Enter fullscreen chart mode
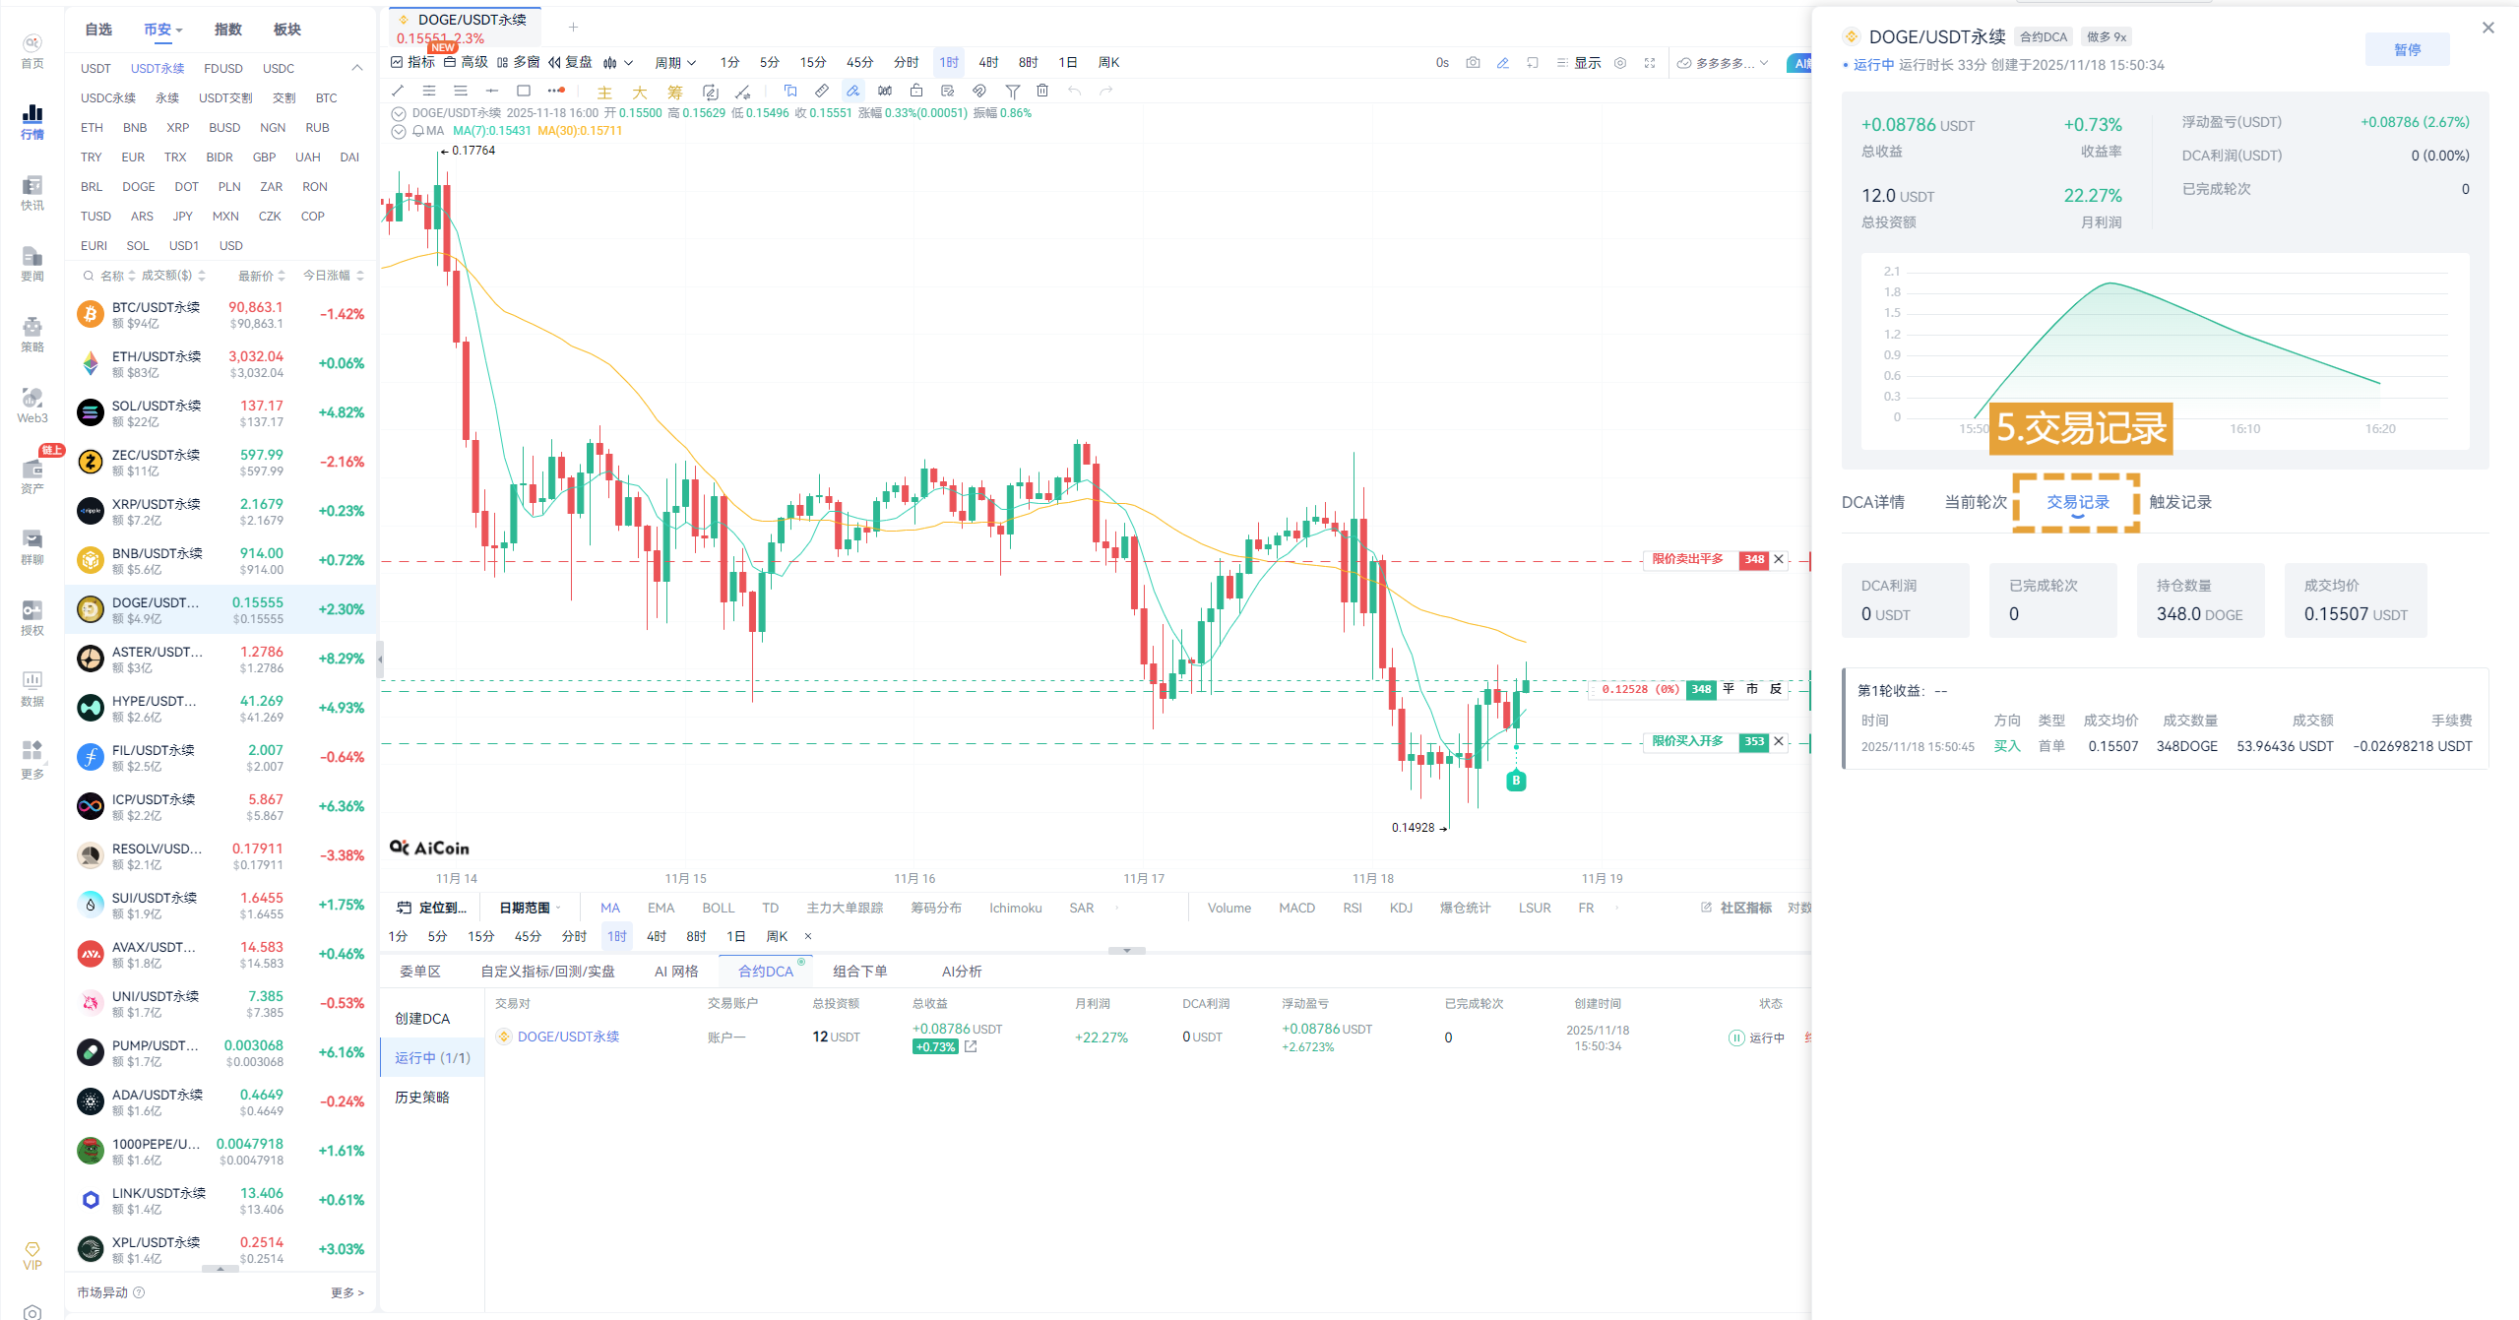This screenshot has height=1320, width=2519. click(x=1650, y=63)
